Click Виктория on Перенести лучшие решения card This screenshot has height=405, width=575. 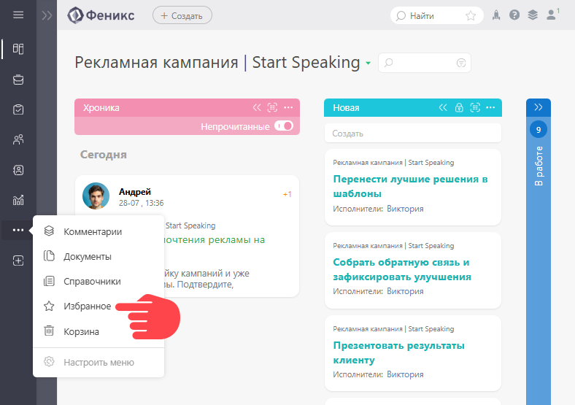pos(405,209)
